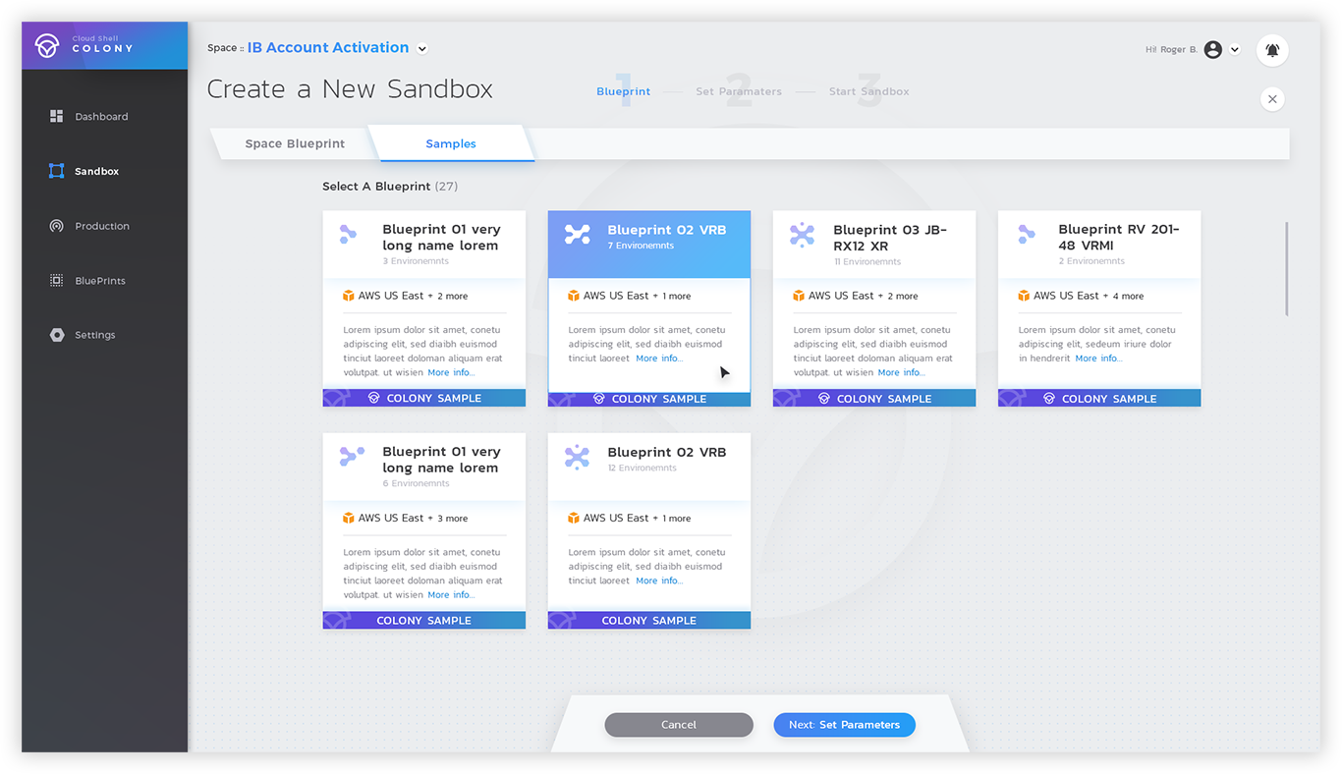Close the Create a New Sandbox dialog
This screenshot has width=1342, height=774.
(1272, 99)
